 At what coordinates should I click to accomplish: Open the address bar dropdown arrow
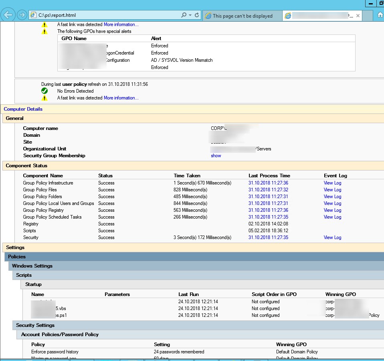[x=190, y=15]
